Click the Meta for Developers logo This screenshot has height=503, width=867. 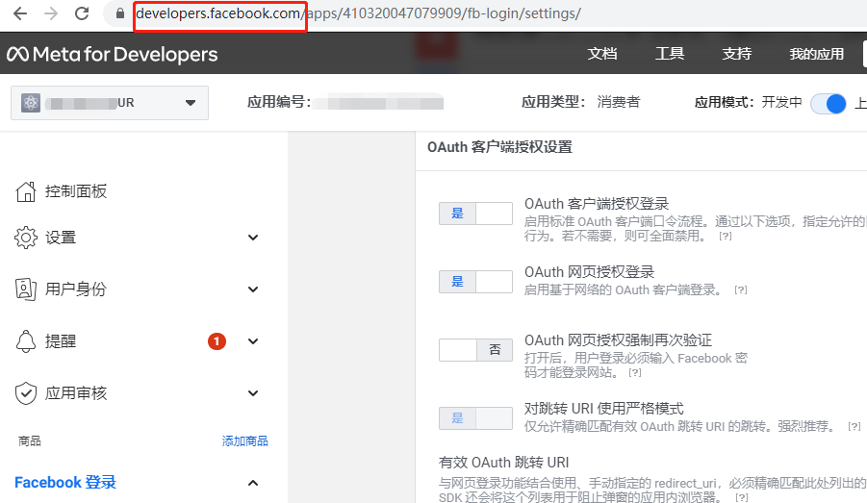(112, 54)
